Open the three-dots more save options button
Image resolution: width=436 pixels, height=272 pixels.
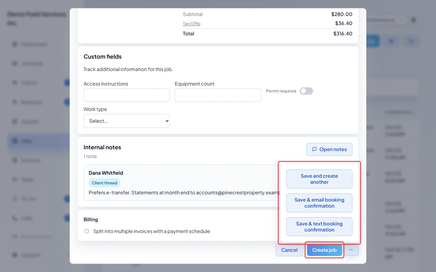[x=351, y=250]
